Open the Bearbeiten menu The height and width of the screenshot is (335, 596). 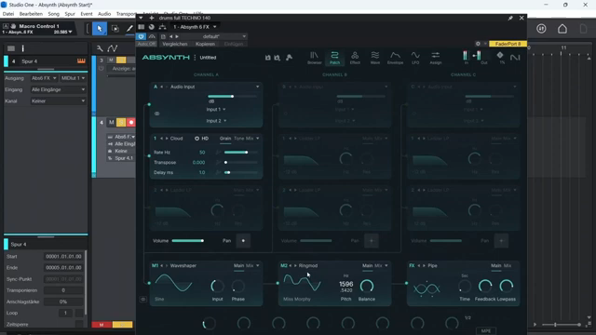click(31, 14)
